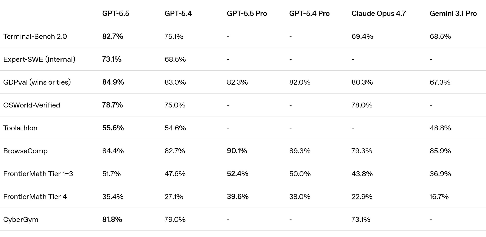Click GPT-5.5 Pro's 90.1% BrowseComp score
The width and height of the screenshot is (486, 237).
point(237,151)
